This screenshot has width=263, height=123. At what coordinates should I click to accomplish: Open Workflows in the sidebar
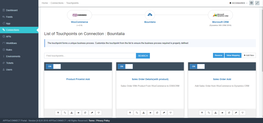click(19, 43)
